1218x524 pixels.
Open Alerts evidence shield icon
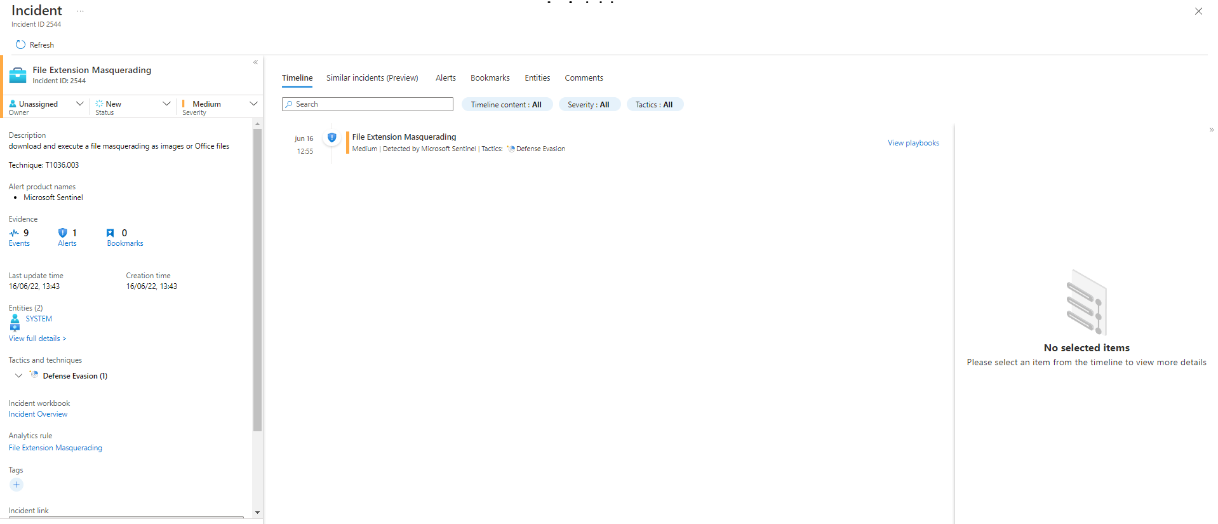[62, 233]
